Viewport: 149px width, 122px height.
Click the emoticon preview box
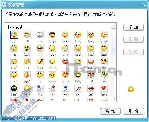pos(131,89)
